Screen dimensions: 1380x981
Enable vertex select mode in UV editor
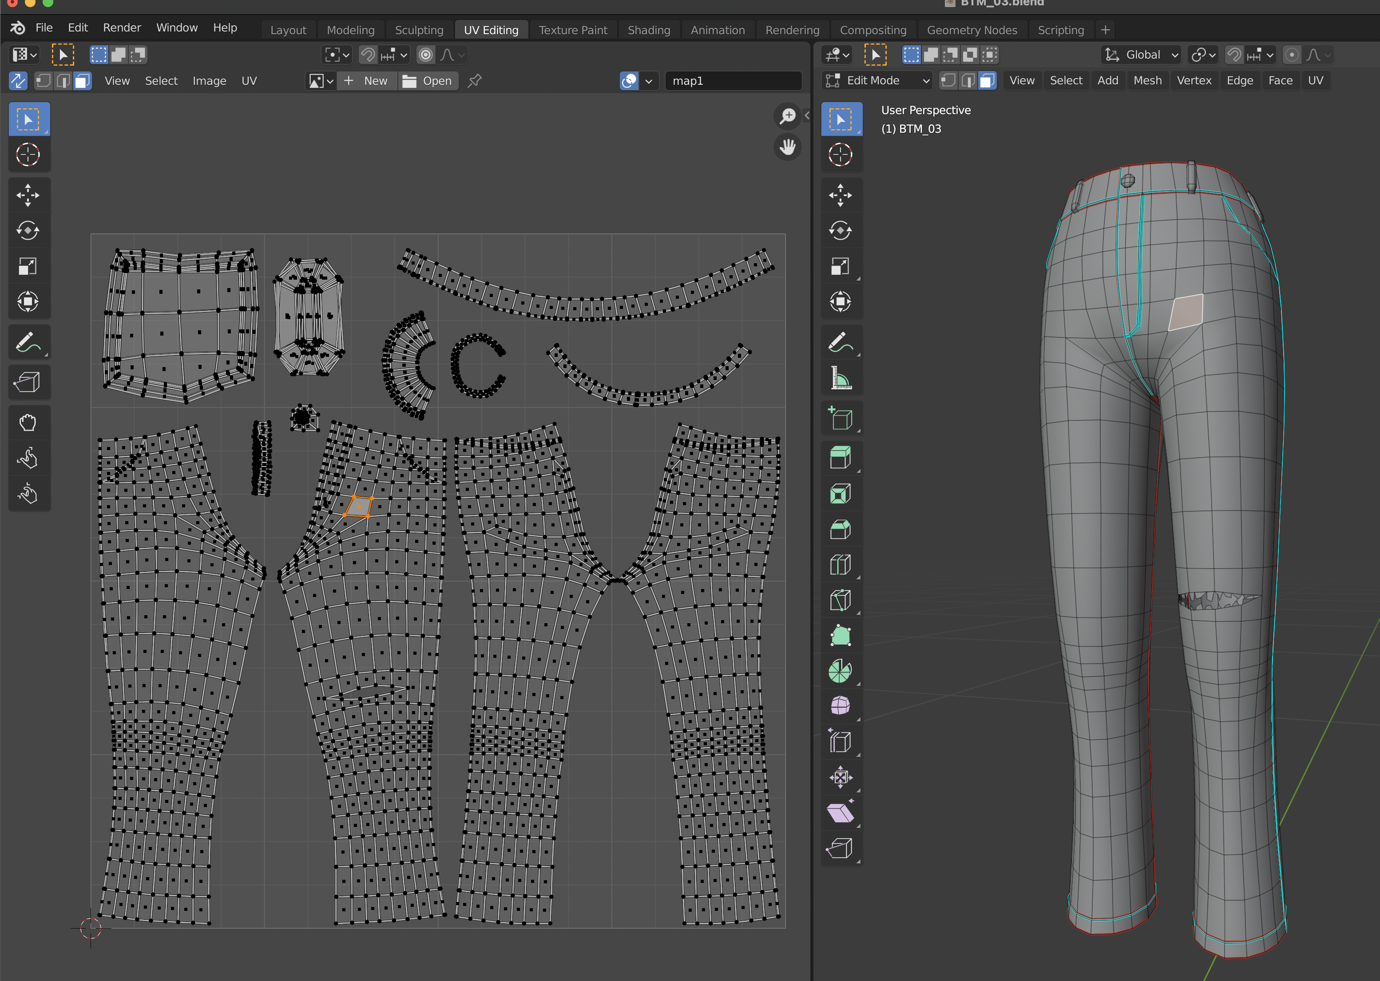[x=43, y=81]
